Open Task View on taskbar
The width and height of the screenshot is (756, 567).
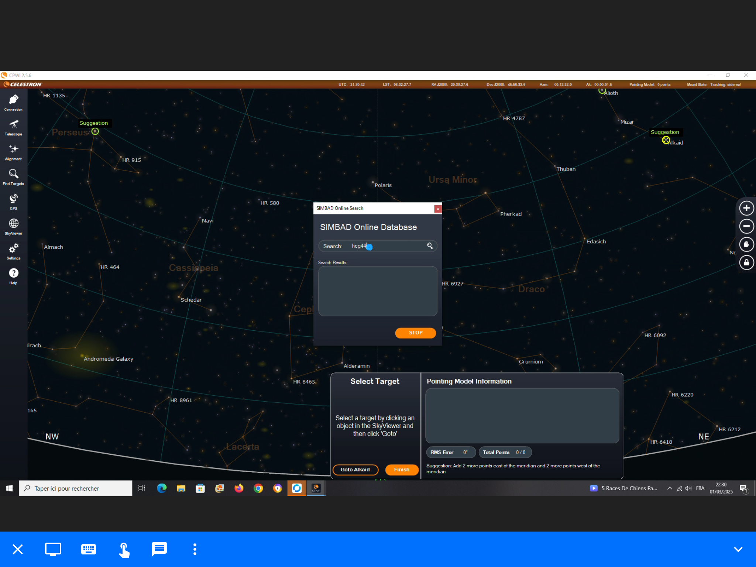(142, 488)
